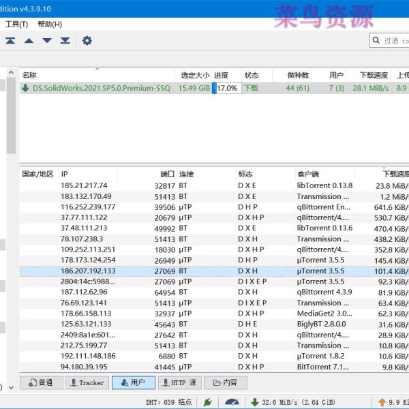
Task: Click the 17.0% progress bar
Action: point(226,88)
